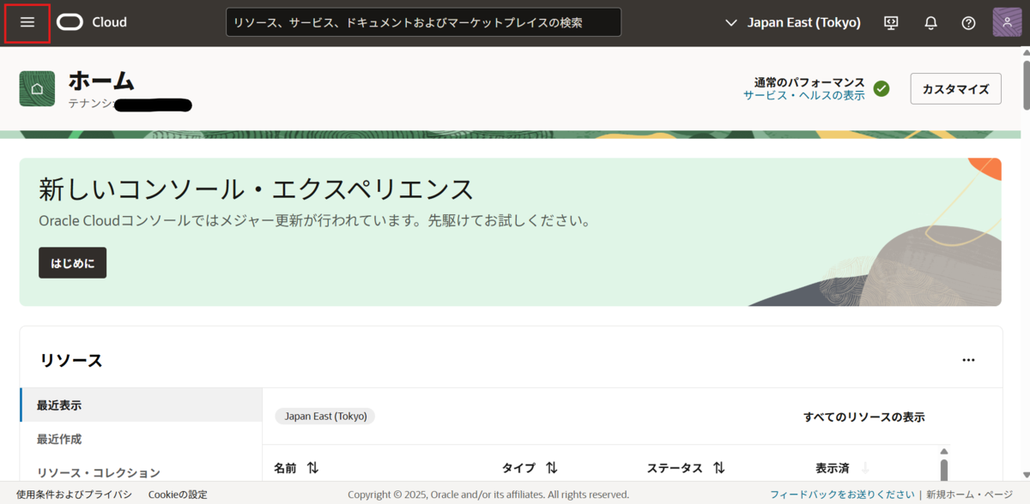The image size is (1030, 504).
Task: Focus the resource search field
Action: pos(424,22)
